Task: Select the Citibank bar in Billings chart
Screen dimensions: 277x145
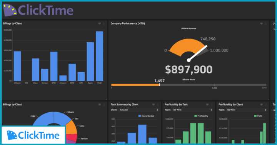Action: coord(17,66)
